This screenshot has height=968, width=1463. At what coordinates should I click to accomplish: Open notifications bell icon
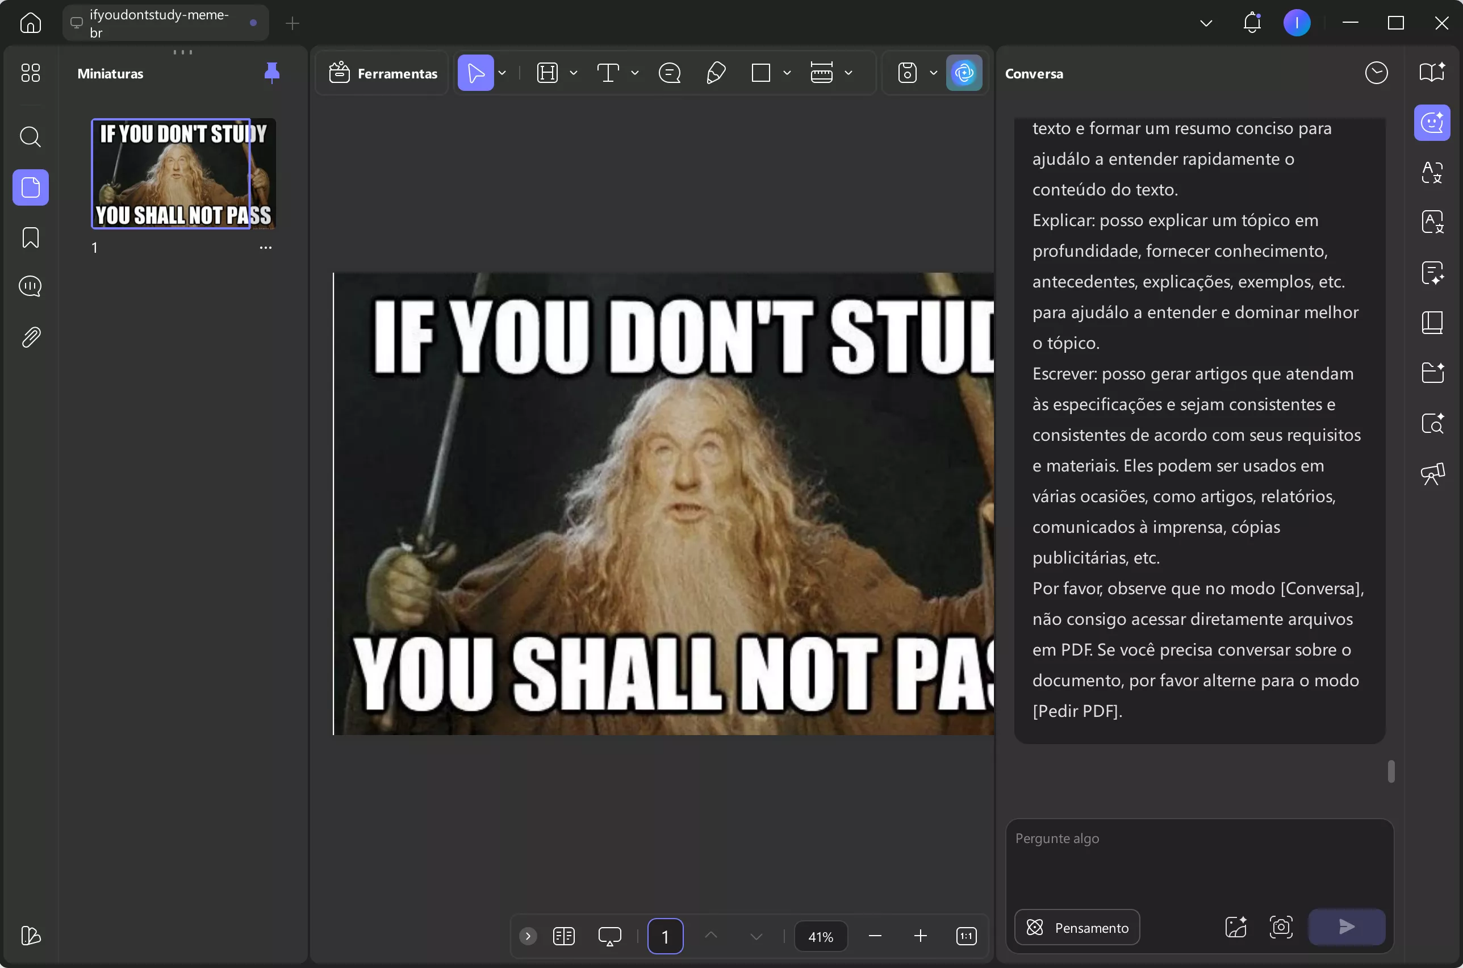pyautogui.click(x=1251, y=23)
